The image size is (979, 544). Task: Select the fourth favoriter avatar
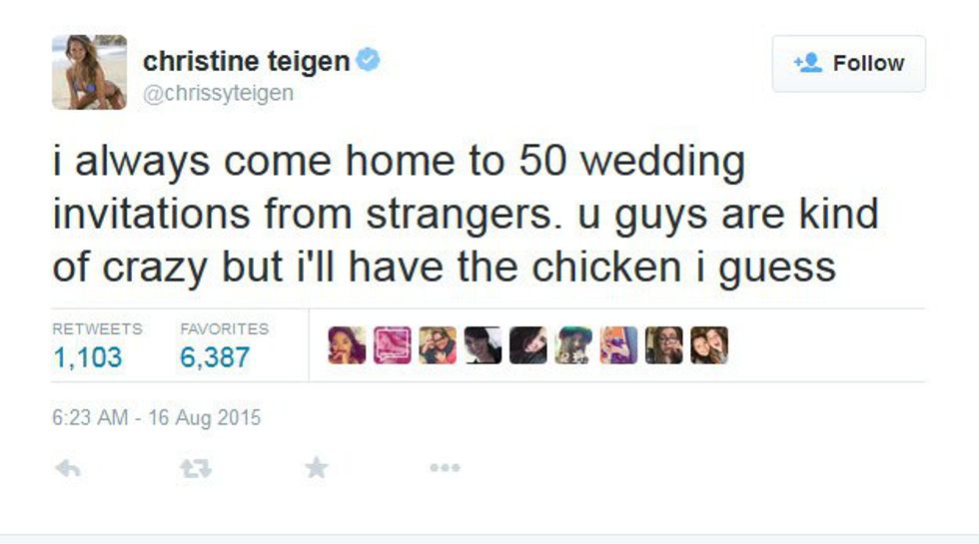[x=483, y=345]
